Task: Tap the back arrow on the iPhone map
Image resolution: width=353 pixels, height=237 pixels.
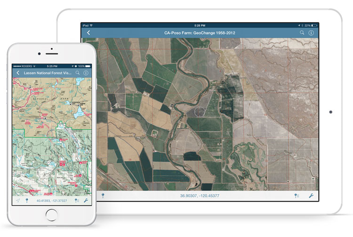Action: [18, 73]
